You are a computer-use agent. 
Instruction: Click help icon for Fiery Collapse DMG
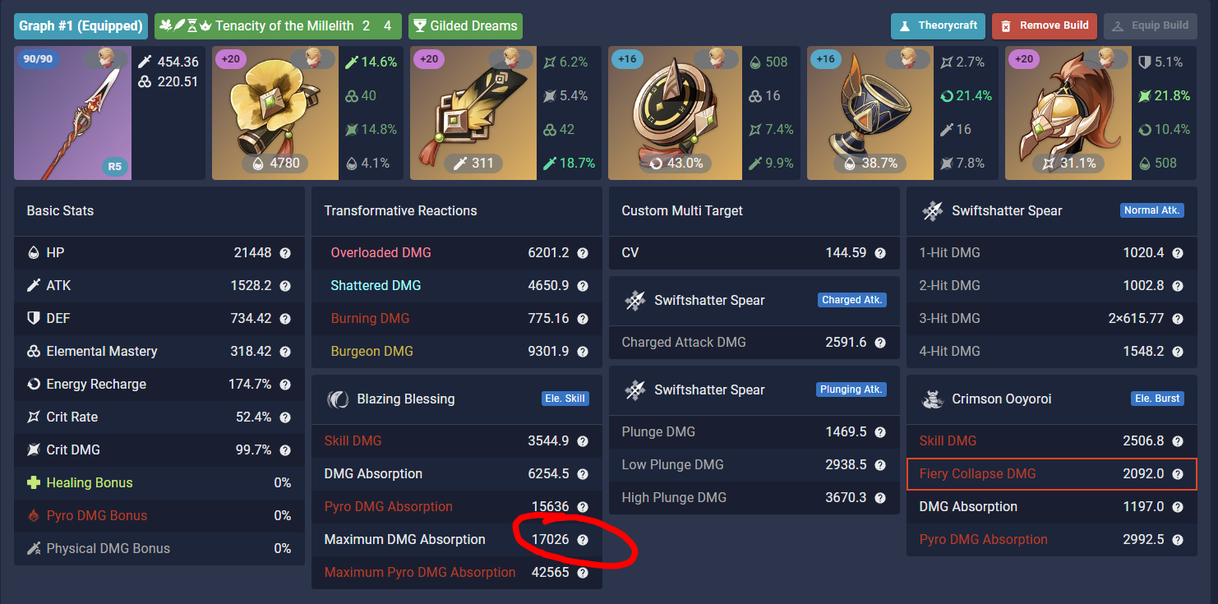1178,474
